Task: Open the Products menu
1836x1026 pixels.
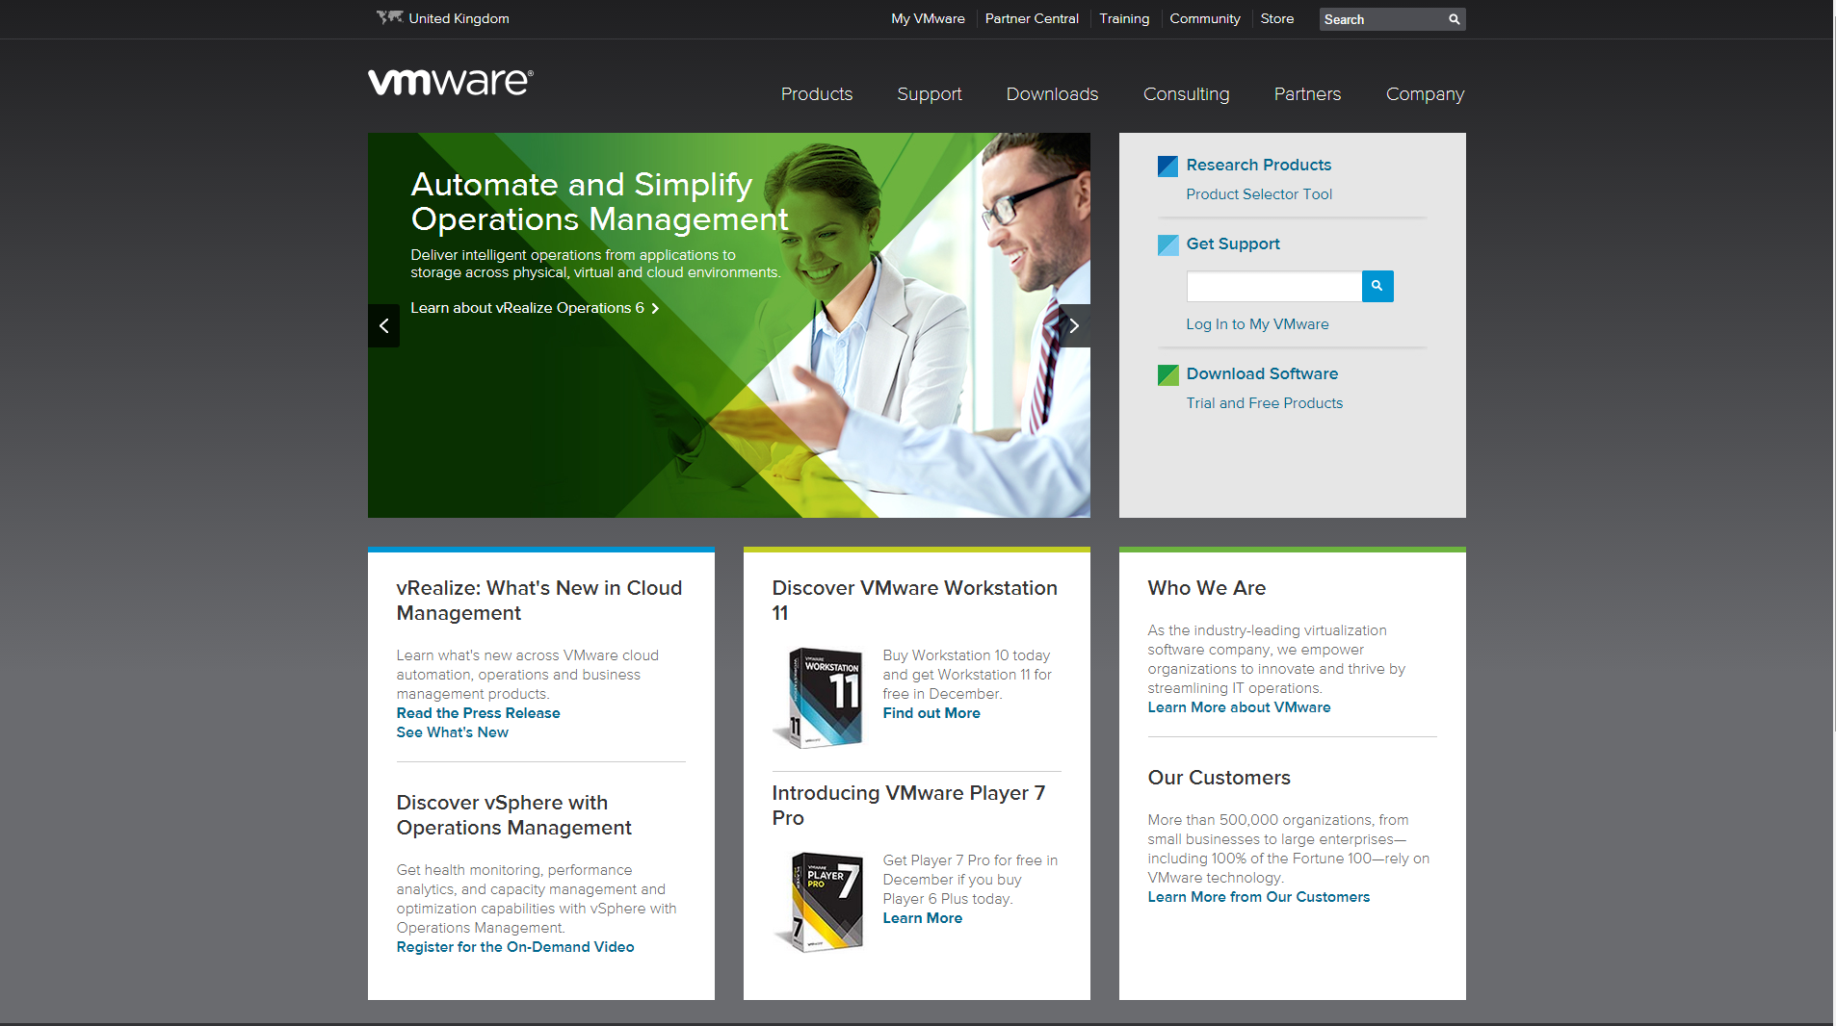Action: coord(817,94)
